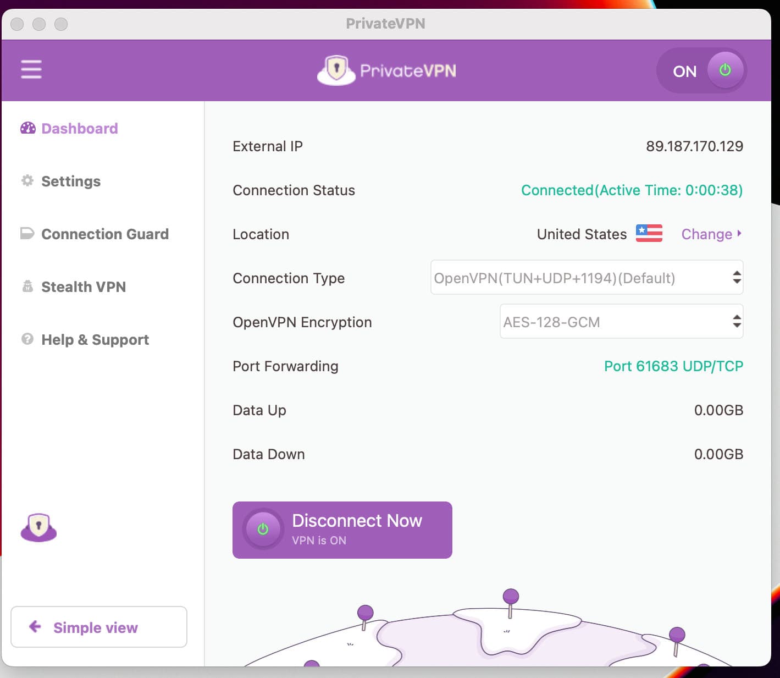Click the Connection Guard tag icon
The image size is (780, 678).
click(27, 234)
